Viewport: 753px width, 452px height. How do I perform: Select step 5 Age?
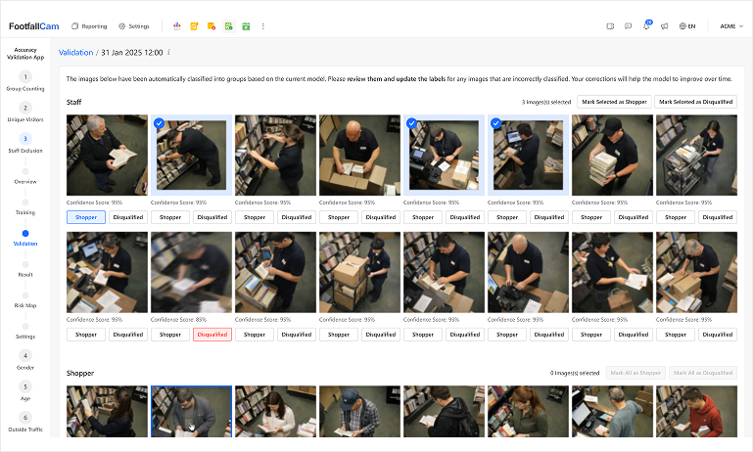tap(25, 391)
